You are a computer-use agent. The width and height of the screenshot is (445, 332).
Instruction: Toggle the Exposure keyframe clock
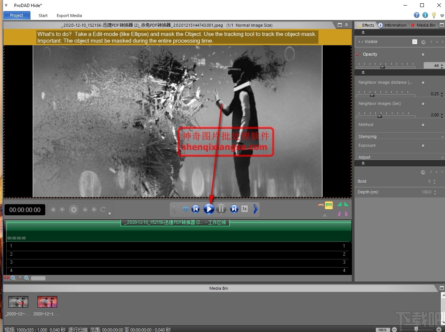point(423,146)
